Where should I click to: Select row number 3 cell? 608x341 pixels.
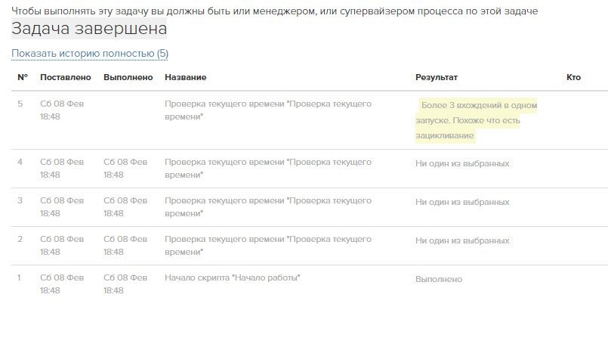point(20,200)
